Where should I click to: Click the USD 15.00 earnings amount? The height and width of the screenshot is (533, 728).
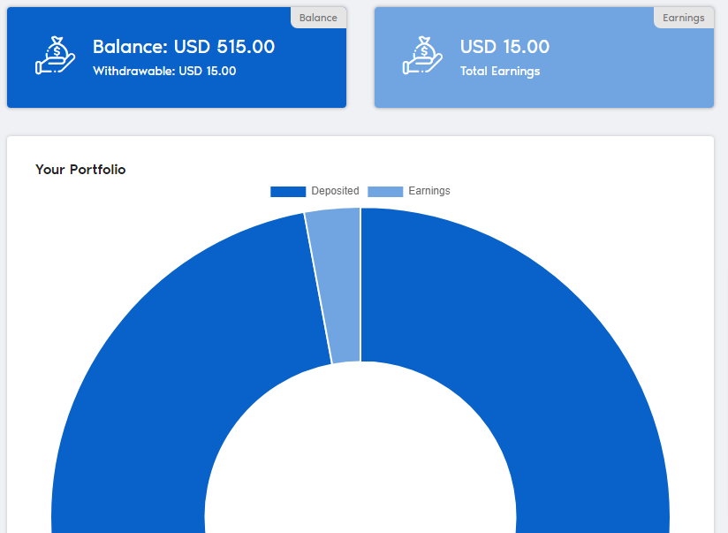pyautogui.click(x=504, y=47)
